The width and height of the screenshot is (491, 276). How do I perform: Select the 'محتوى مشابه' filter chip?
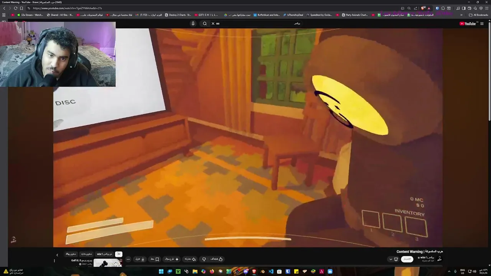click(86, 254)
